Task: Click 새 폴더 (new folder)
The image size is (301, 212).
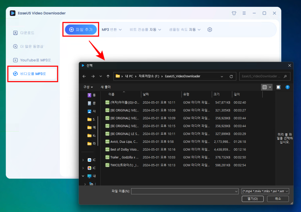Action: (x=106, y=87)
